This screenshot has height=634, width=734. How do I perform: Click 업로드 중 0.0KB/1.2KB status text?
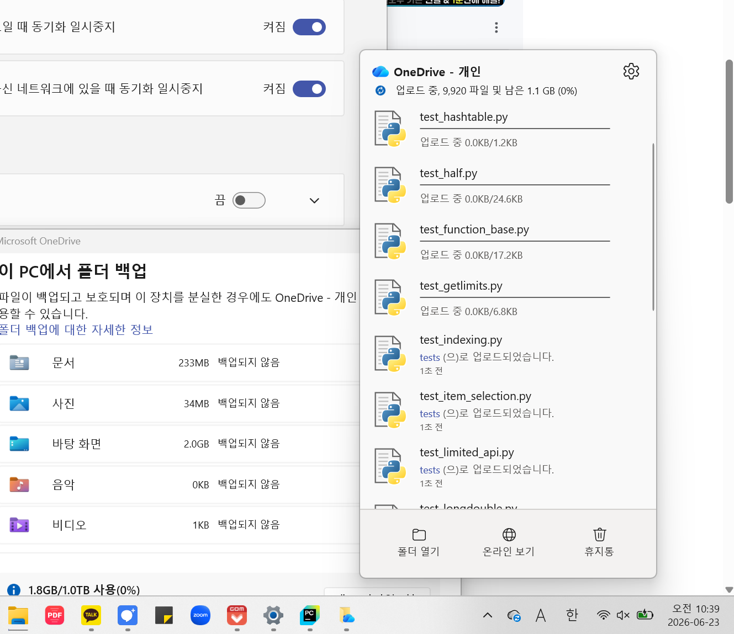pos(469,142)
